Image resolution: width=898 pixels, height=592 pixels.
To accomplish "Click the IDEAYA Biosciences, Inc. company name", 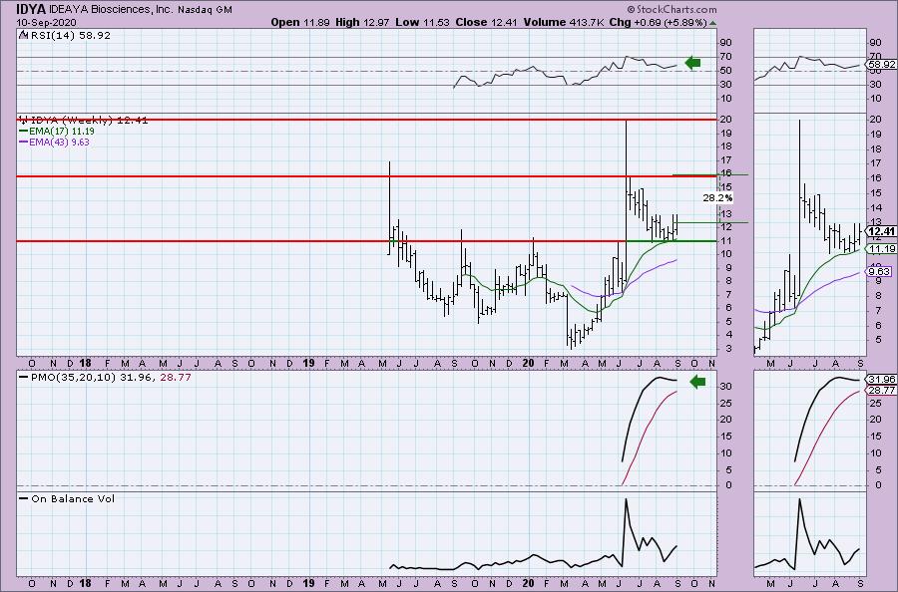I will (x=110, y=10).
